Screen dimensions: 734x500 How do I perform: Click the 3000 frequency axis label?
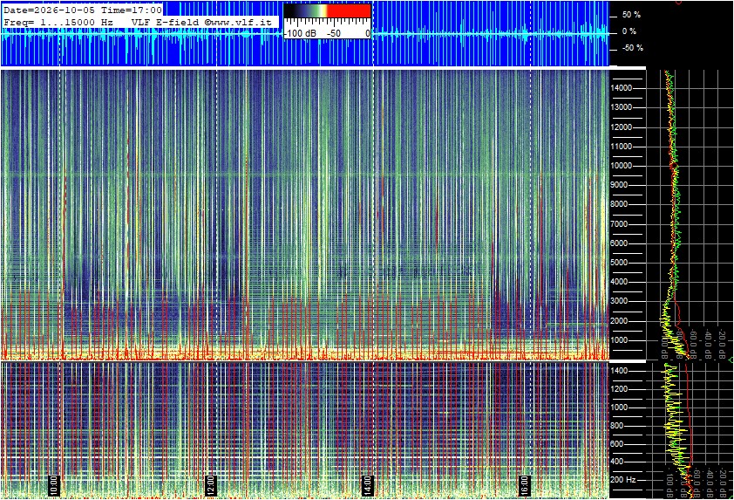point(619,301)
